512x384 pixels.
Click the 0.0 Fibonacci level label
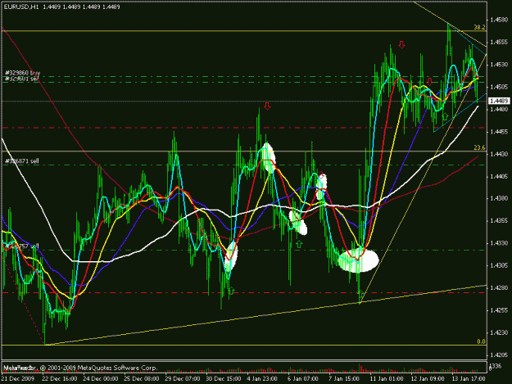481,341
